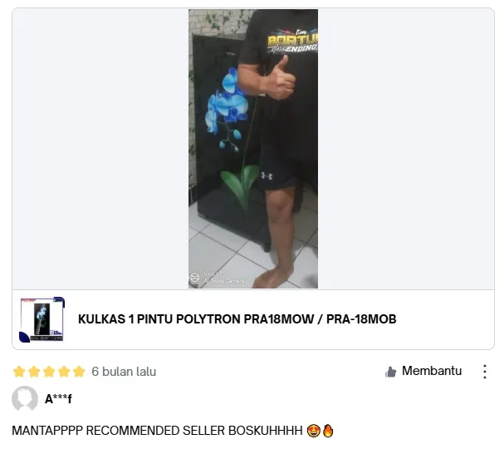Open the review photo of the fridge
The image size is (504, 454).
(253, 149)
